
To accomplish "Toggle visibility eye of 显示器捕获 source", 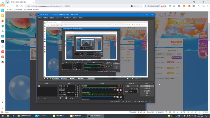I will tap(76, 94).
